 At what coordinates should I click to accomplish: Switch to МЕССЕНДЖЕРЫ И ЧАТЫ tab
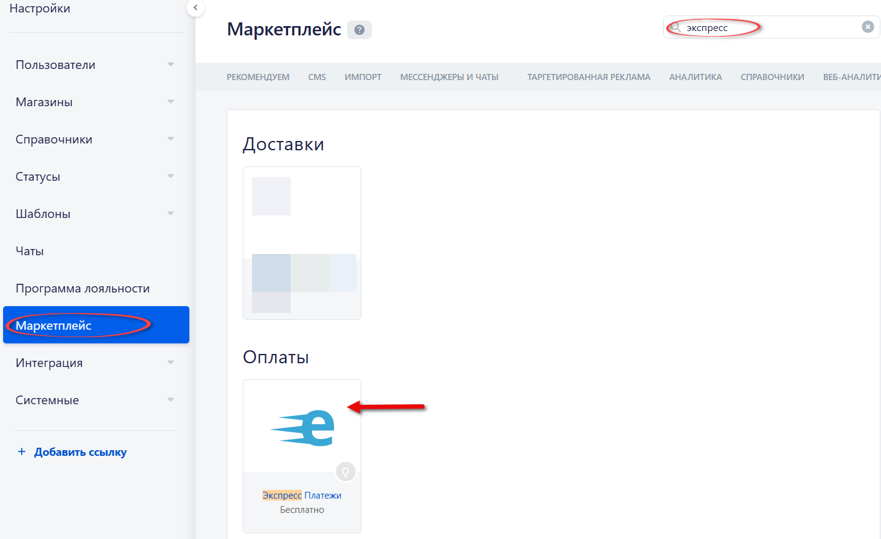(x=449, y=76)
